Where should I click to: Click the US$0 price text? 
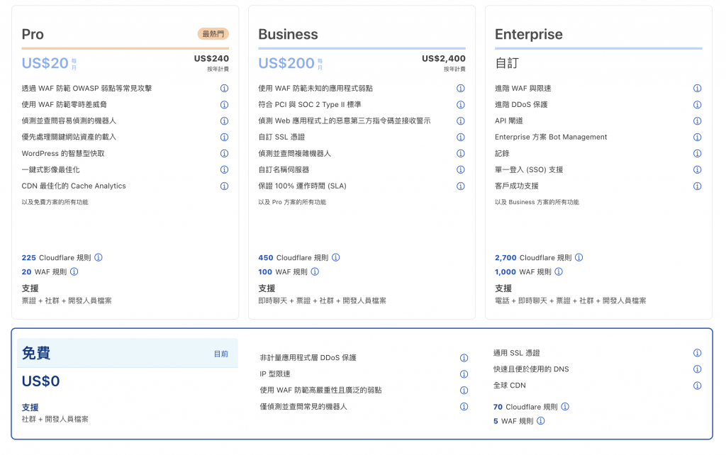point(40,381)
